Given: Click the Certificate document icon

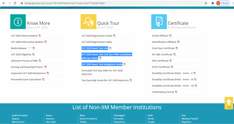Looking at the screenshot, I should pyautogui.click(x=159, y=21).
